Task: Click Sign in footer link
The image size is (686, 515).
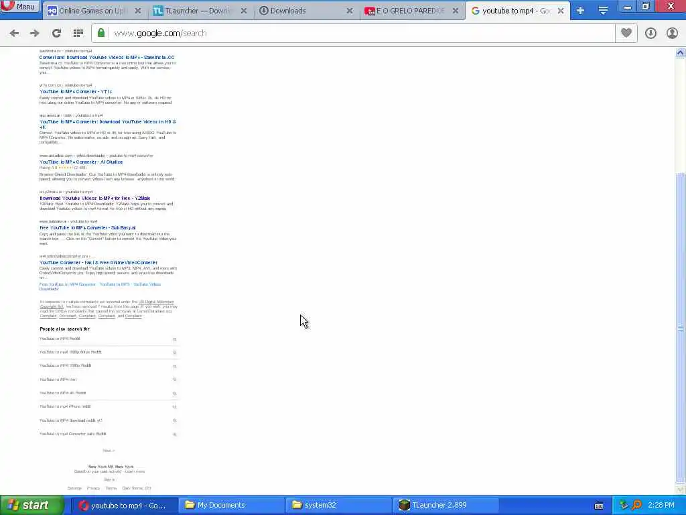Action: point(109,480)
